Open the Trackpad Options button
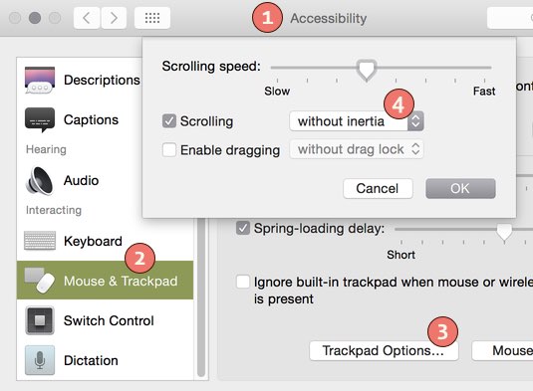Viewport: 533px width, 391px height. pyautogui.click(x=384, y=350)
